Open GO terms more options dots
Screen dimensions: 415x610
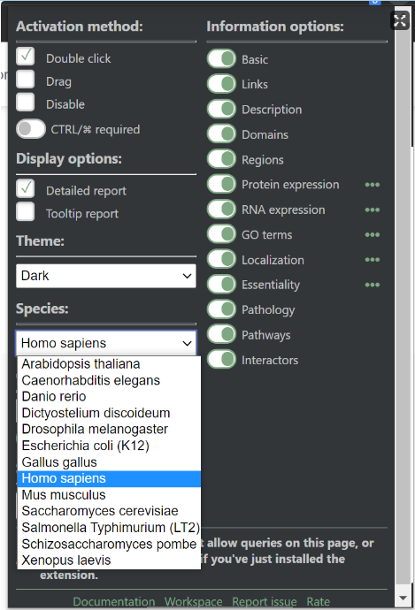click(x=373, y=235)
